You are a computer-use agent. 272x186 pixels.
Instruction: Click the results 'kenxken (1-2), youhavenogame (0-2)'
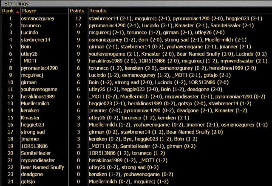coord(131,175)
